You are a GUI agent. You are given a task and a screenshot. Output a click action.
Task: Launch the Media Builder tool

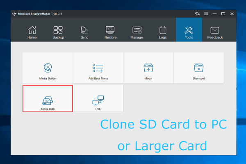(x=48, y=68)
